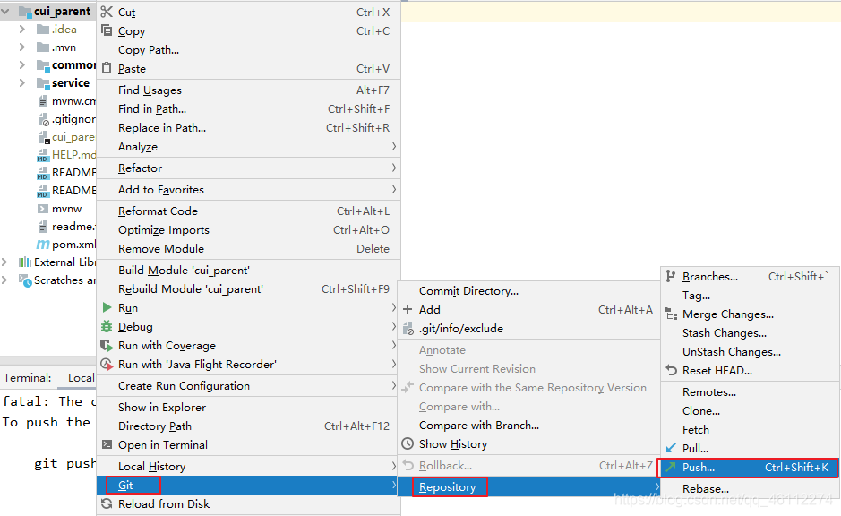This screenshot has width=841, height=516.
Task: Choose Create Run Configuration entry
Action: pos(248,386)
